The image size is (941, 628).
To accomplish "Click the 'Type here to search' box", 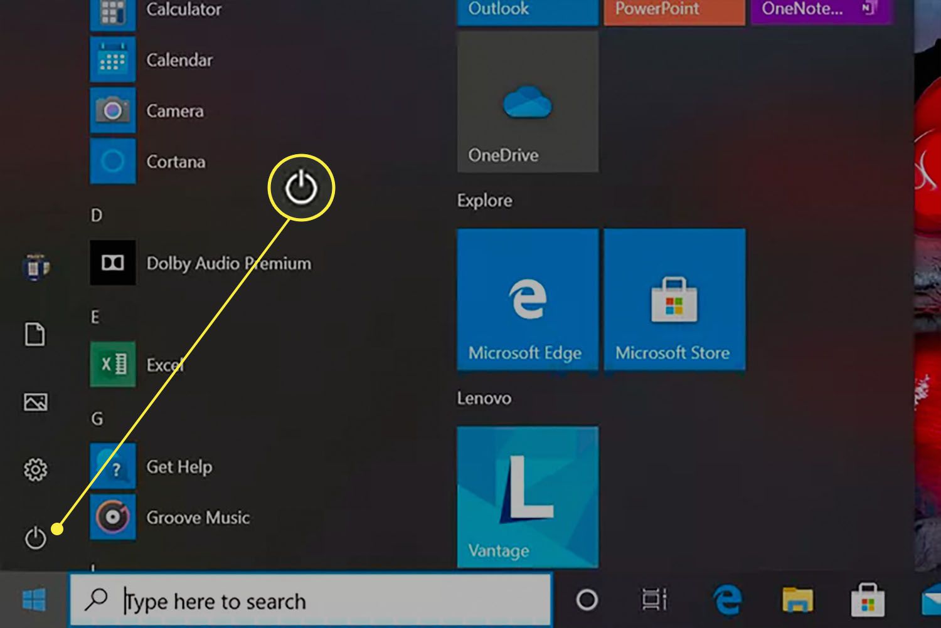I will click(311, 600).
